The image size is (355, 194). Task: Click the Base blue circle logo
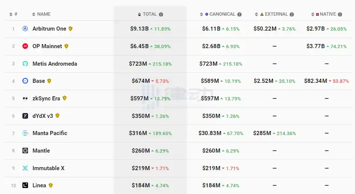click(x=25, y=81)
